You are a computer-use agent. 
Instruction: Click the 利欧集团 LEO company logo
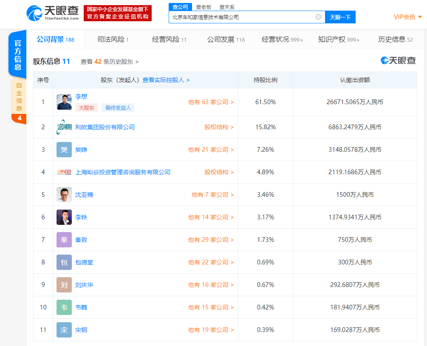[64, 127]
